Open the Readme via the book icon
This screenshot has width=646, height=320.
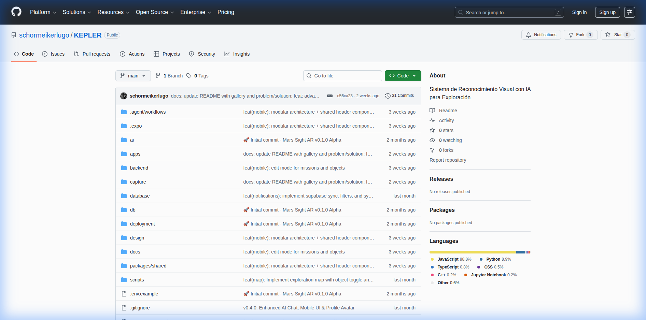click(x=433, y=110)
